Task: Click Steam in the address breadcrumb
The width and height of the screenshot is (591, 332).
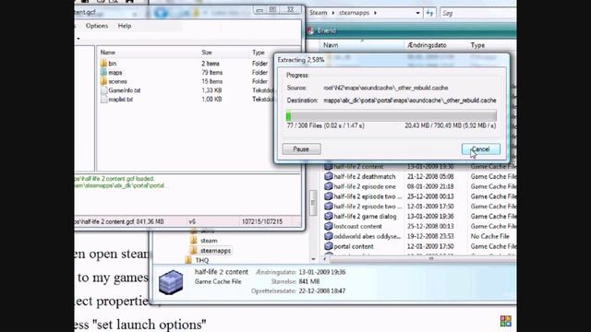Action: coord(318,13)
